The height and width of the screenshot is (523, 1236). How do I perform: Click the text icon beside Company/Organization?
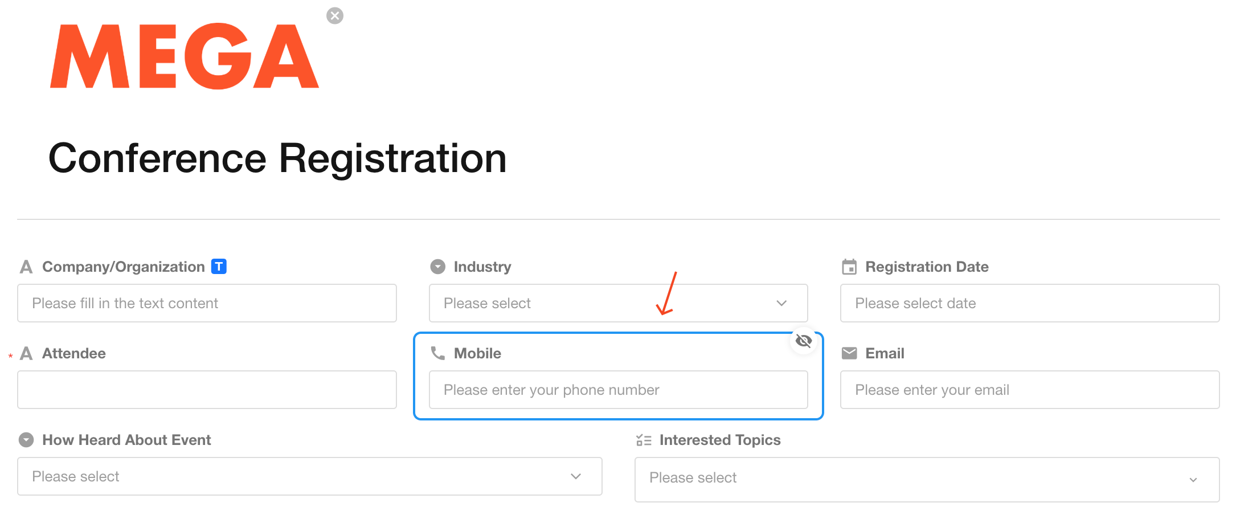coord(26,267)
